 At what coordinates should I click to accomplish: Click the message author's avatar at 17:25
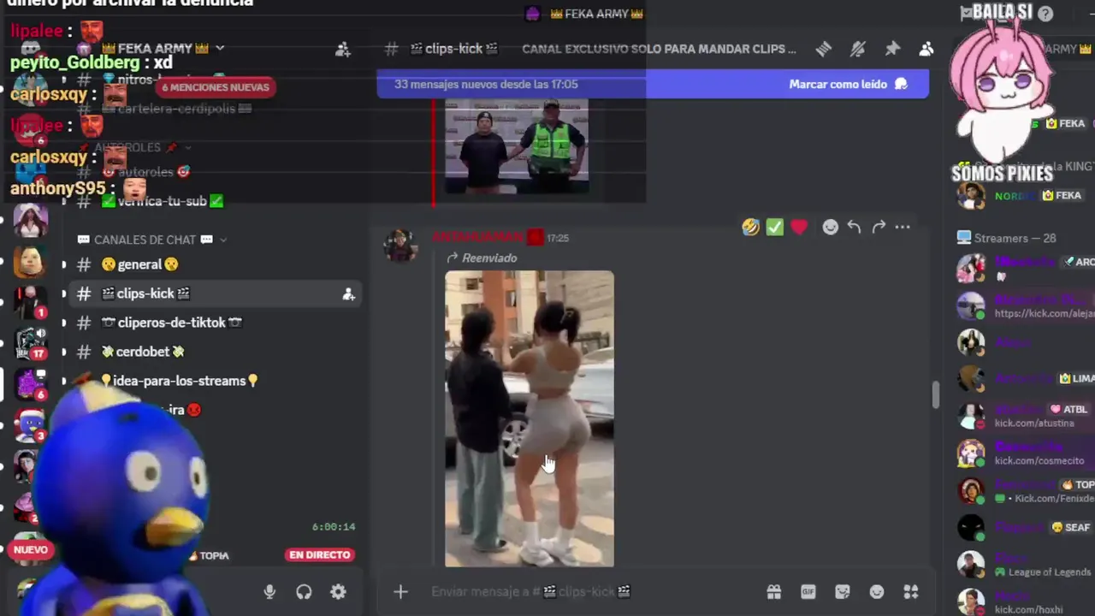[400, 246]
